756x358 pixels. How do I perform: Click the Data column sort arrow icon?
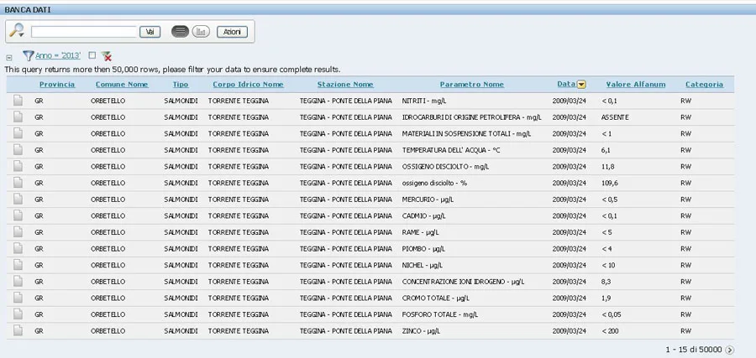click(581, 85)
